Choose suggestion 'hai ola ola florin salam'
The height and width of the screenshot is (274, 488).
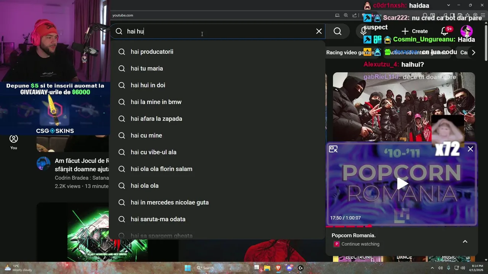coord(217,169)
